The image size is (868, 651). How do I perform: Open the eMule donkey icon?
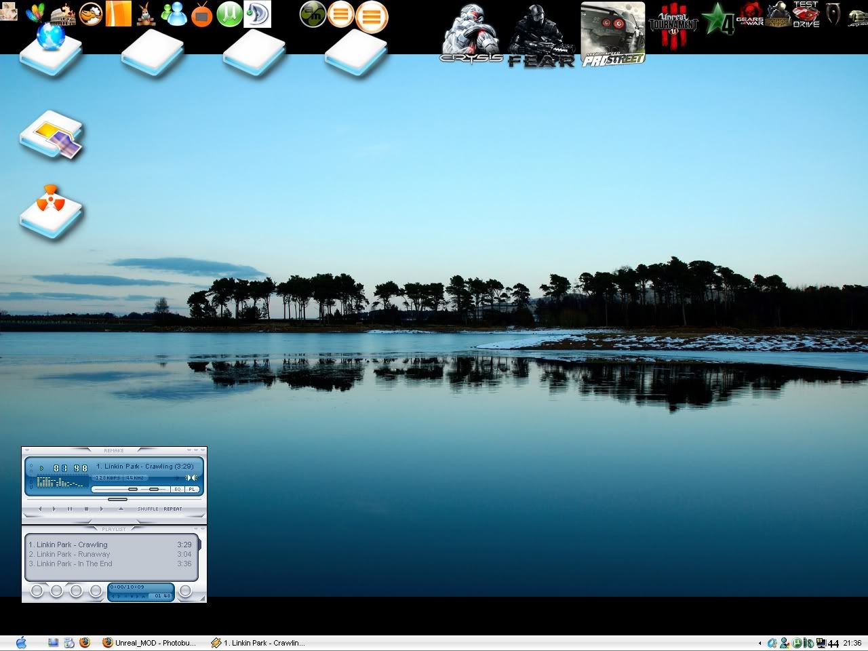click(146, 14)
